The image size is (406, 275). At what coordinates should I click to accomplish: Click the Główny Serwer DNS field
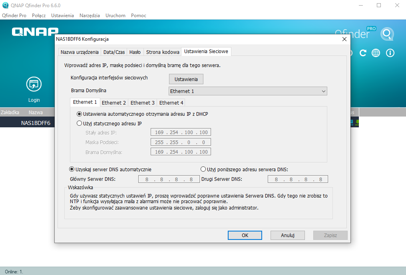[169, 179]
